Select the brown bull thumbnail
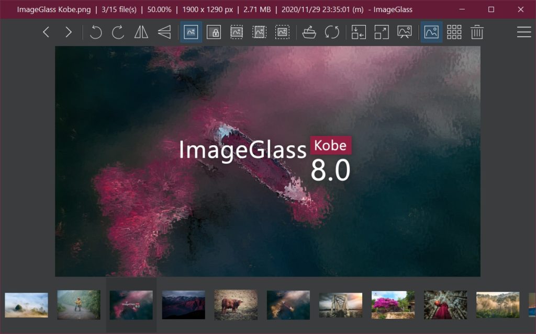536x334 pixels. (x=236, y=305)
